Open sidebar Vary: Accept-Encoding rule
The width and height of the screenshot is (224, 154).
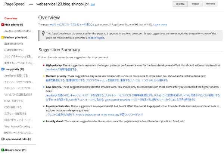point(19,126)
